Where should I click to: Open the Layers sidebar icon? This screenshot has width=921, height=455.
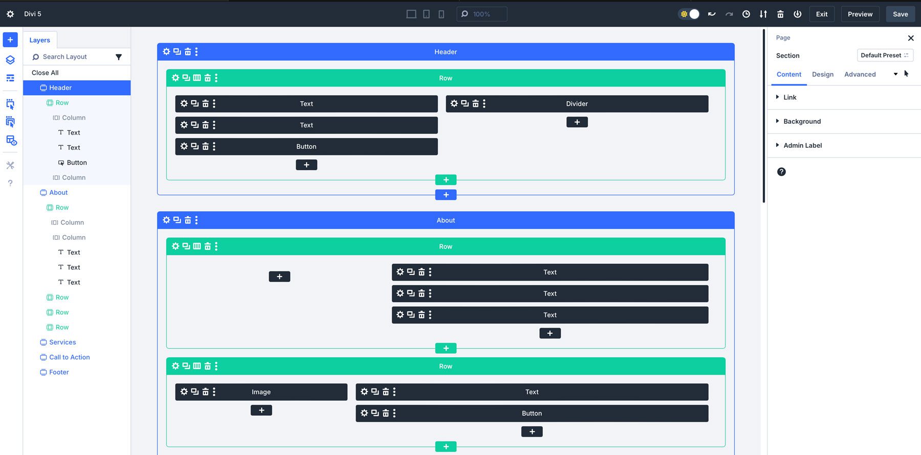(10, 60)
